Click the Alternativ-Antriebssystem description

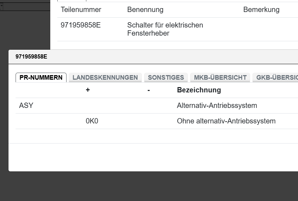coord(217,106)
